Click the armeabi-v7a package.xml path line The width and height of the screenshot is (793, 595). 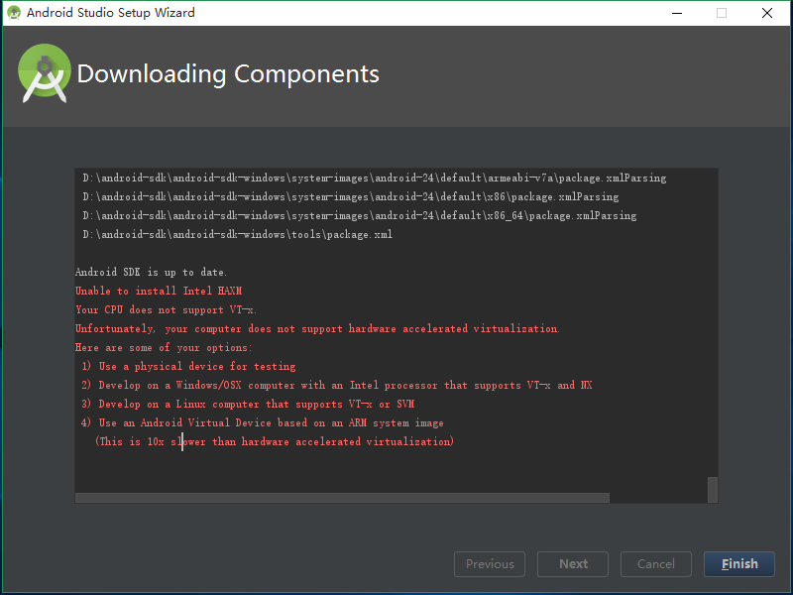point(375,178)
